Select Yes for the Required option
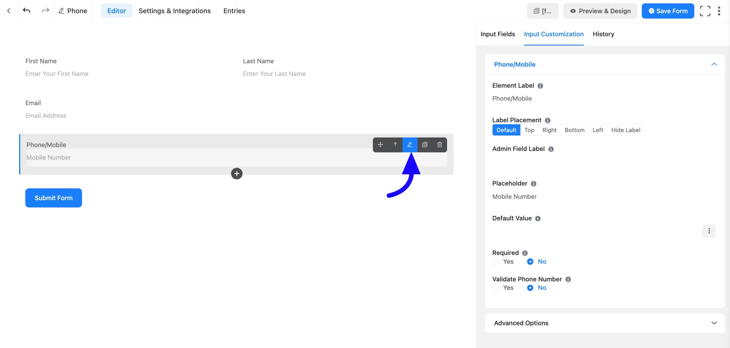730x348 pixels. (x=495, y=262)
